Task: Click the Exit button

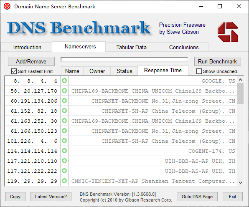Action: coord(232,197)
